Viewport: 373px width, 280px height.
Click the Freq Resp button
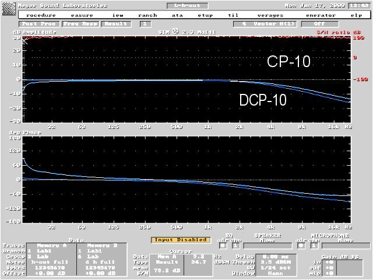coord(80,24)
